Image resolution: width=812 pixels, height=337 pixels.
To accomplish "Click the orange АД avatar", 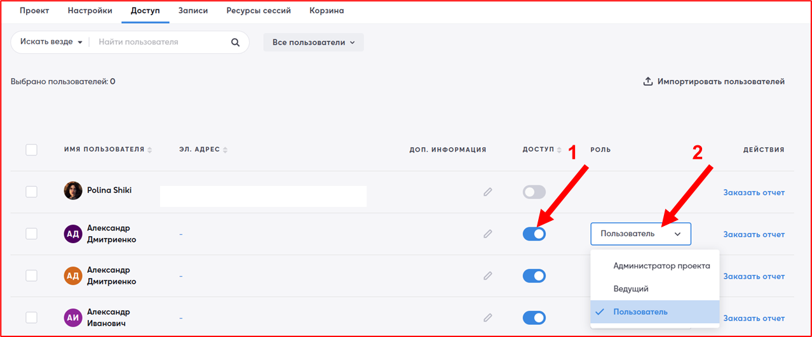I will tap(73, 275).
